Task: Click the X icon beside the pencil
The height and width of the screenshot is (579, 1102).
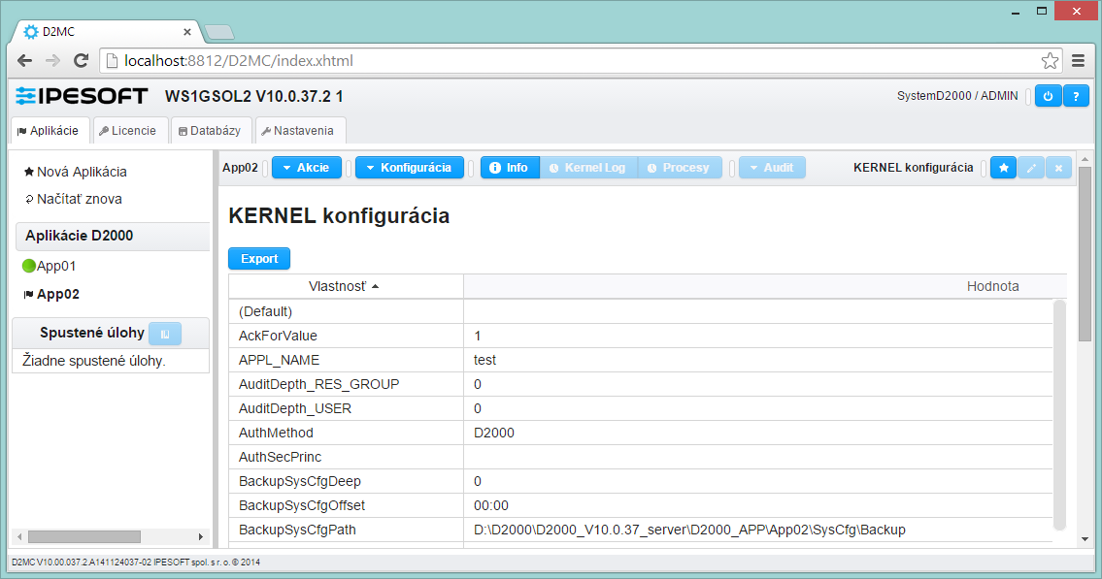Action: (1058, 168)
